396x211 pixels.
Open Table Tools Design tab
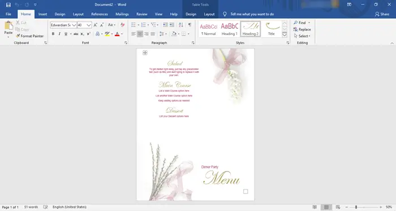(191, 14)
